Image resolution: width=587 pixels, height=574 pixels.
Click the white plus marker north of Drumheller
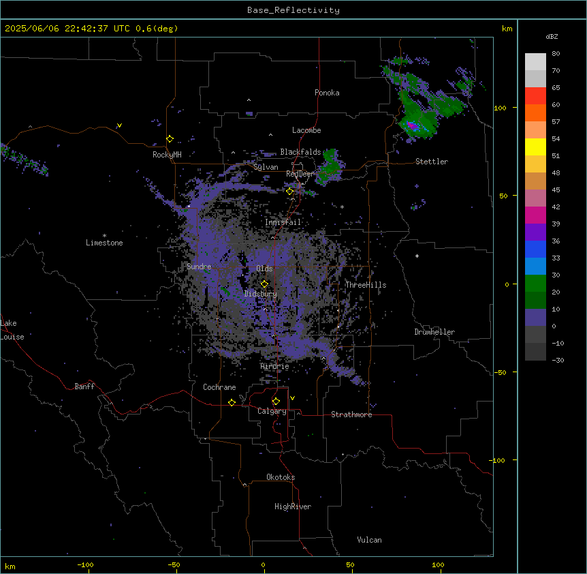[417, 256]
